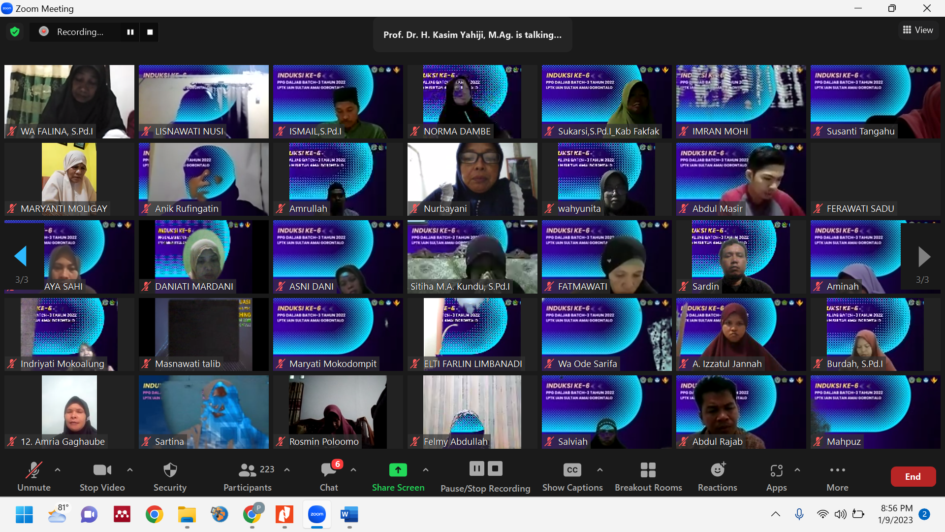This screenshot has width=945, height=532.
Task: Expand share options arrow beside Share Screen
Action: [426, 470]
